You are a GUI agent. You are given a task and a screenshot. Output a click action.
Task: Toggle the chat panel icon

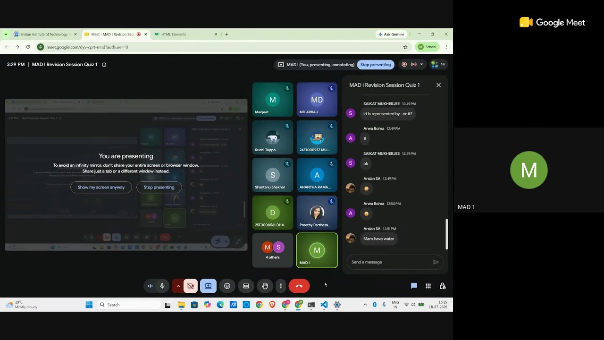pos(414,286)
